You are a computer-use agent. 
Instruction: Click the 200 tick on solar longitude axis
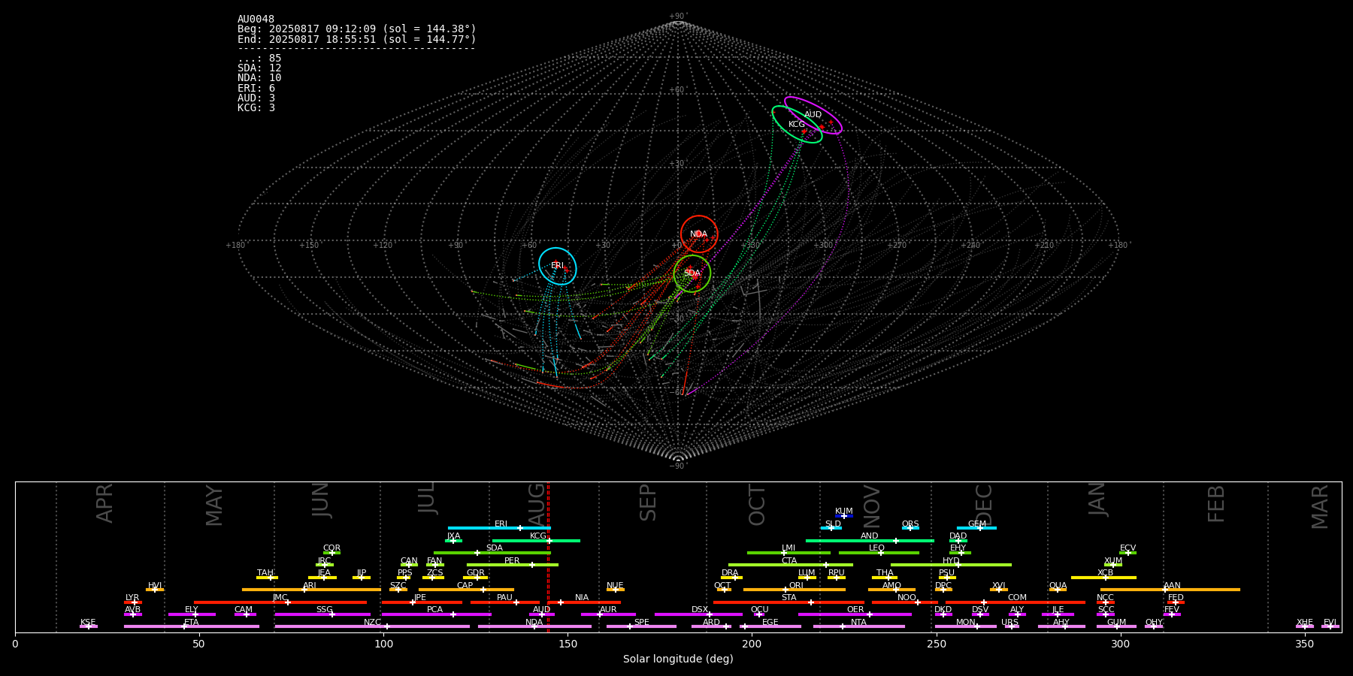tap(752, 644)
